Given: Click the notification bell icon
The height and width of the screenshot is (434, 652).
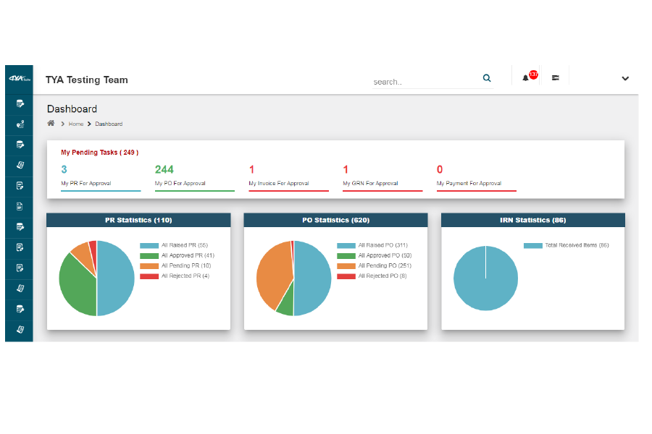Looking at the screenshot, I should coord(525,78).
